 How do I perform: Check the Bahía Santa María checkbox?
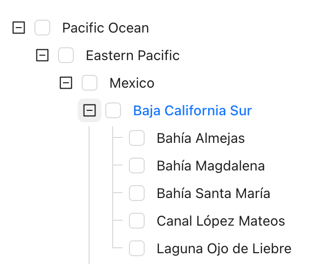[x=137, y=194]
